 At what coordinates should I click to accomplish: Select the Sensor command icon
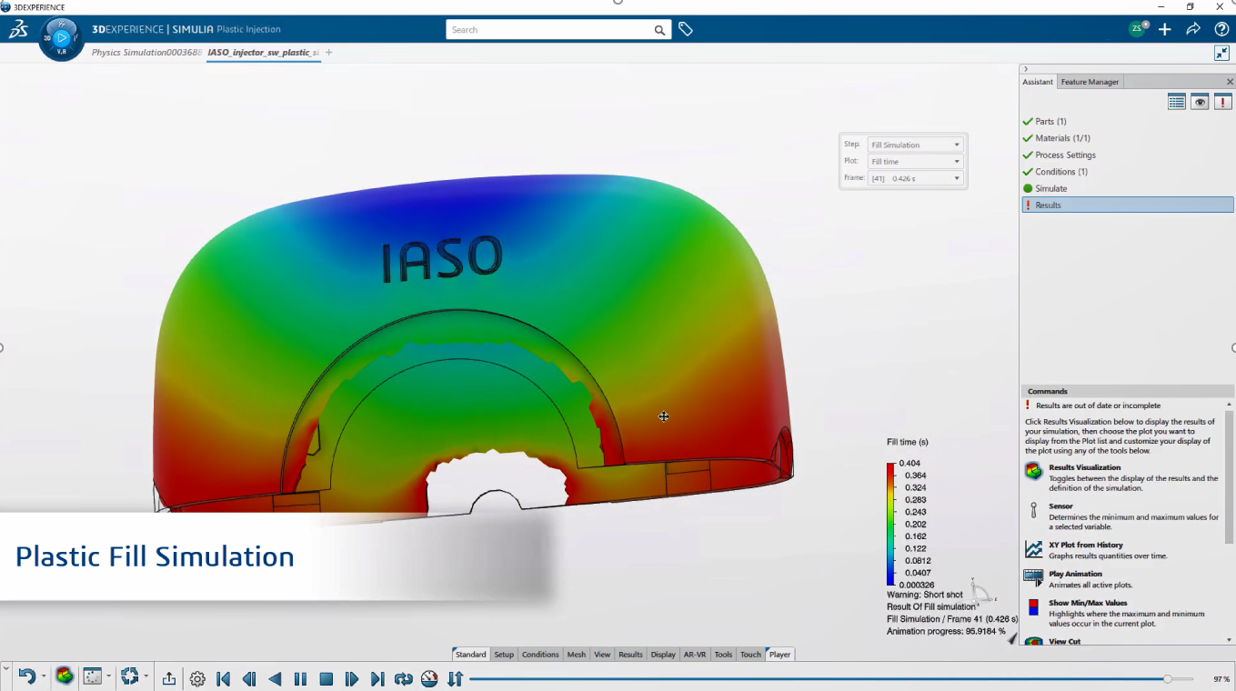[x=1033, y=510]
